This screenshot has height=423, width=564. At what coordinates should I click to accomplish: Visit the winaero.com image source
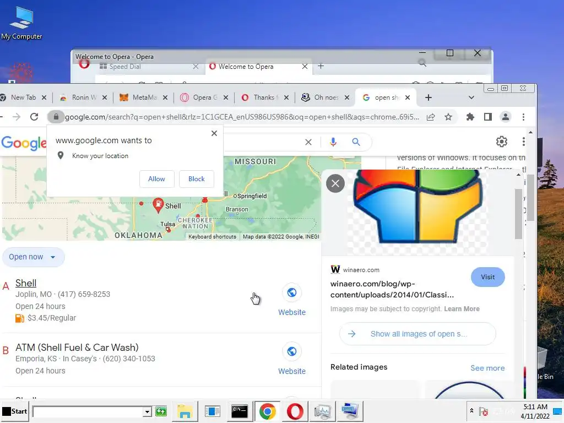488,277
